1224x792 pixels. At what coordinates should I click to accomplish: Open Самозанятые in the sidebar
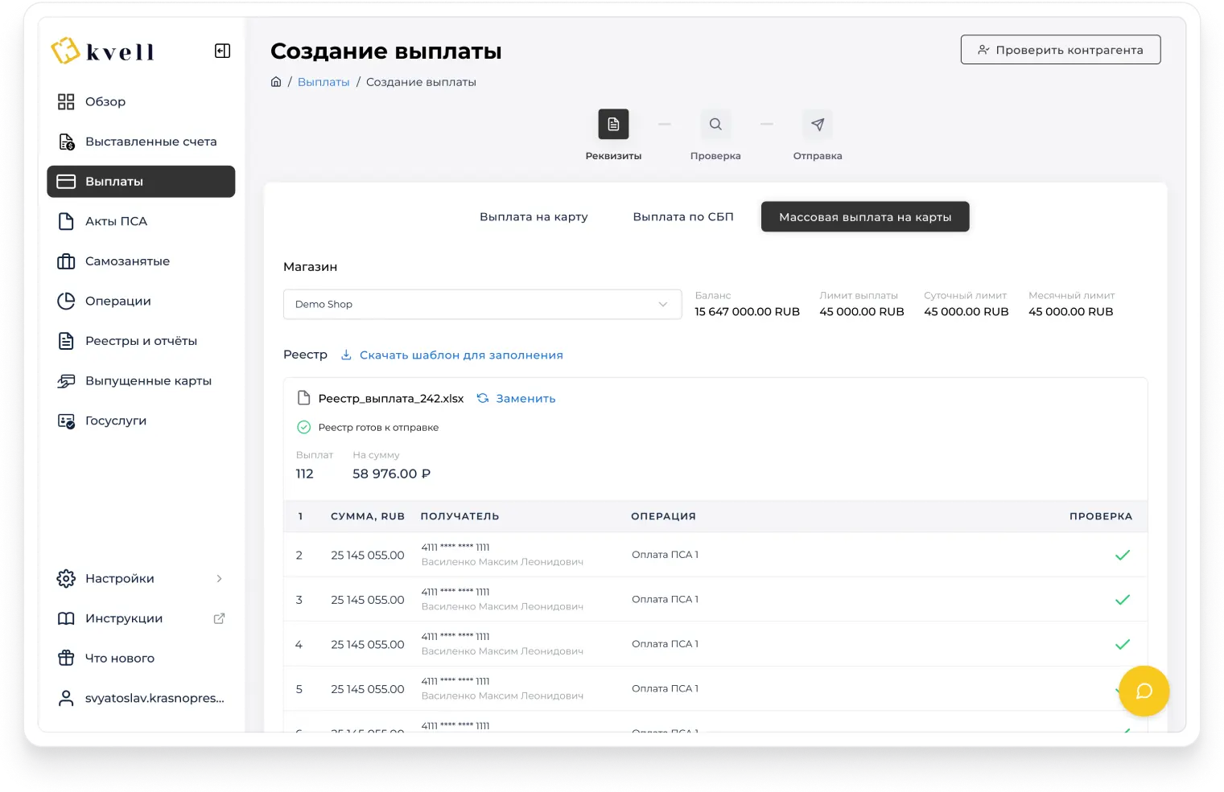pyautogui.click(x=127, y=261)
